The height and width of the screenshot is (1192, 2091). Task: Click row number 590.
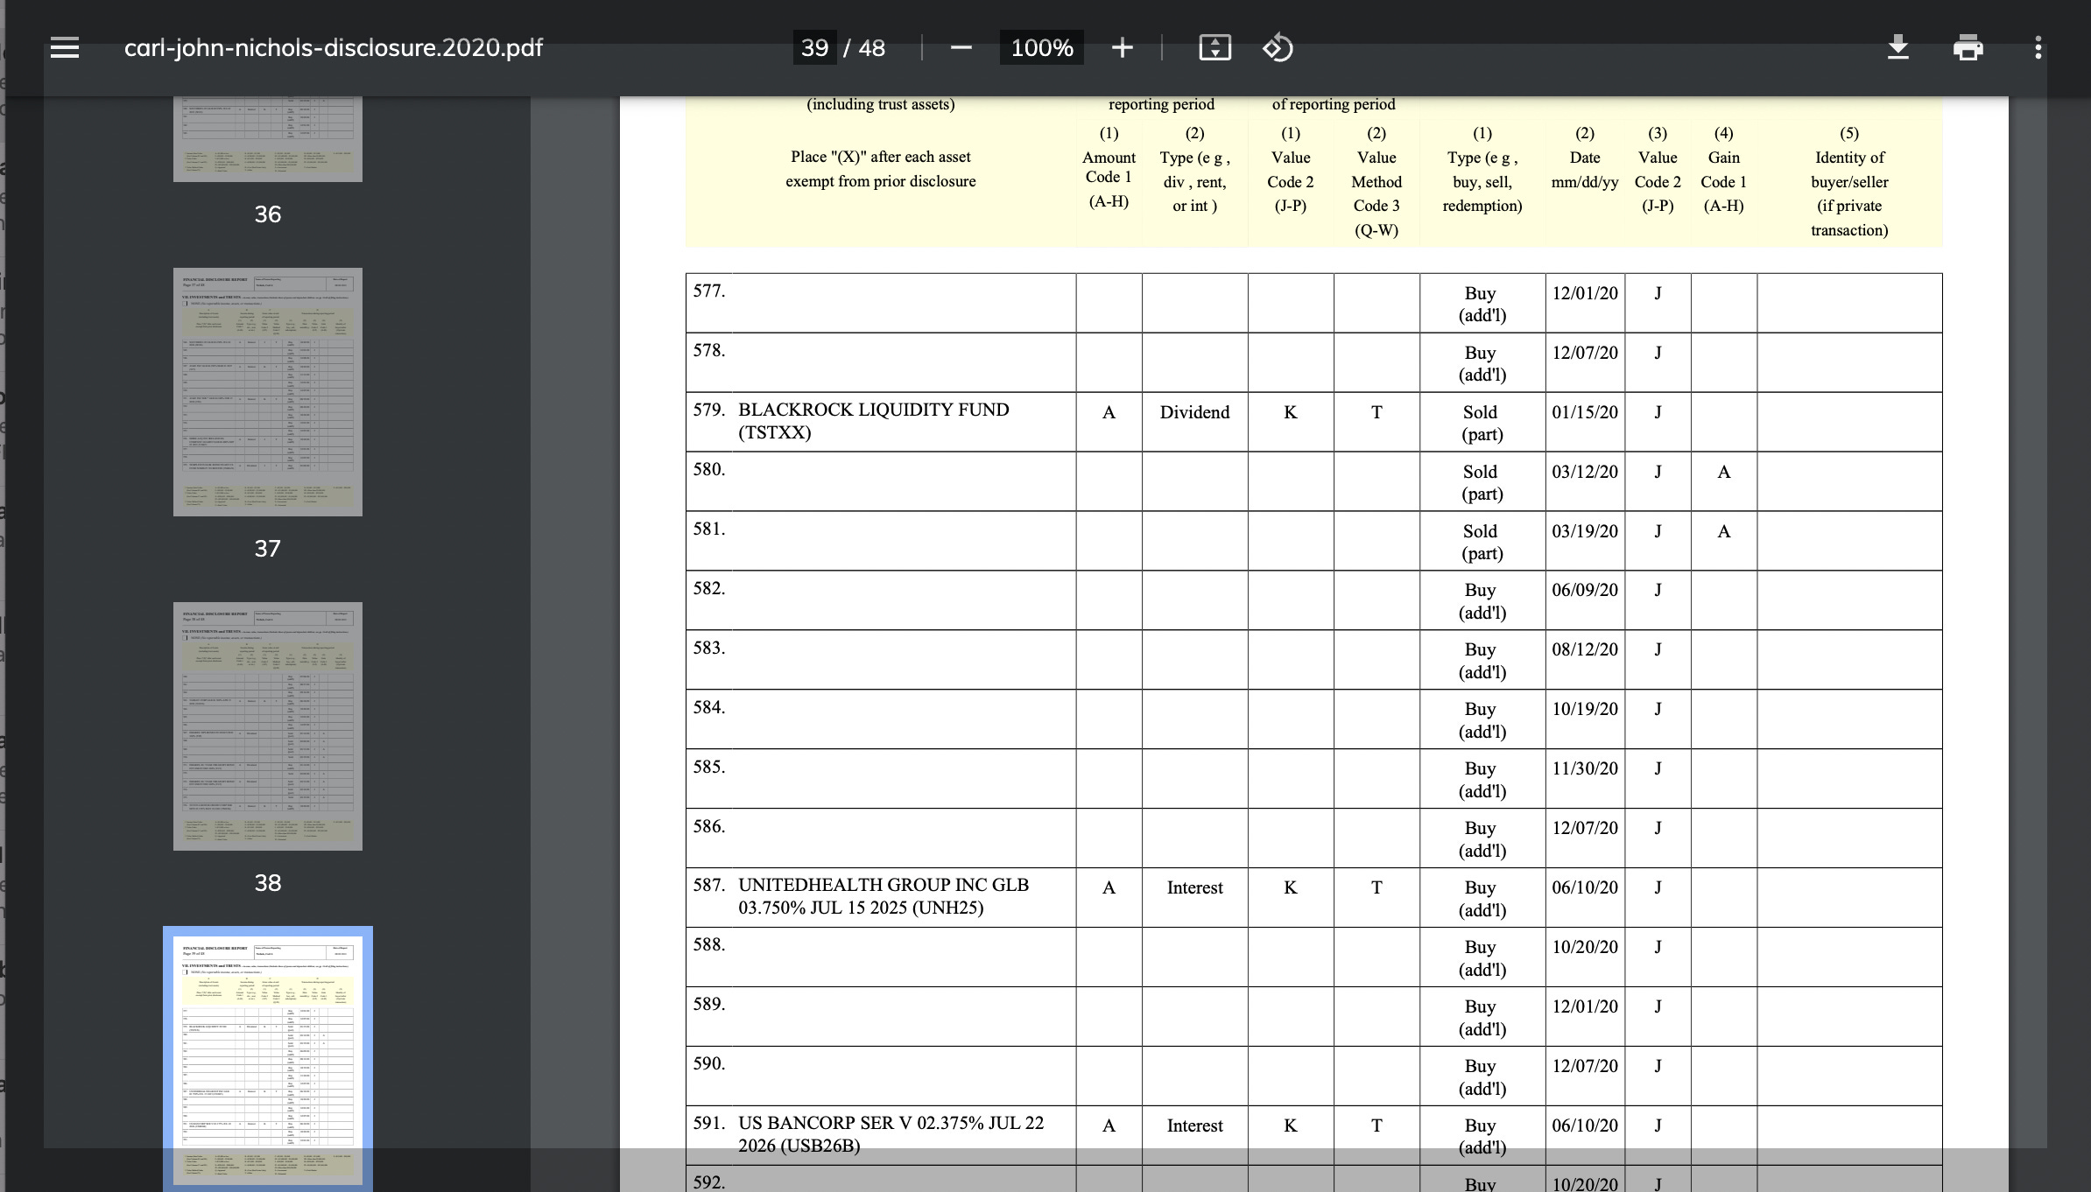(709, 1063)
